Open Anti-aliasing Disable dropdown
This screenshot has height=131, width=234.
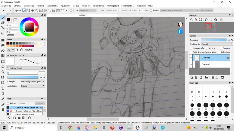[33, 86]
